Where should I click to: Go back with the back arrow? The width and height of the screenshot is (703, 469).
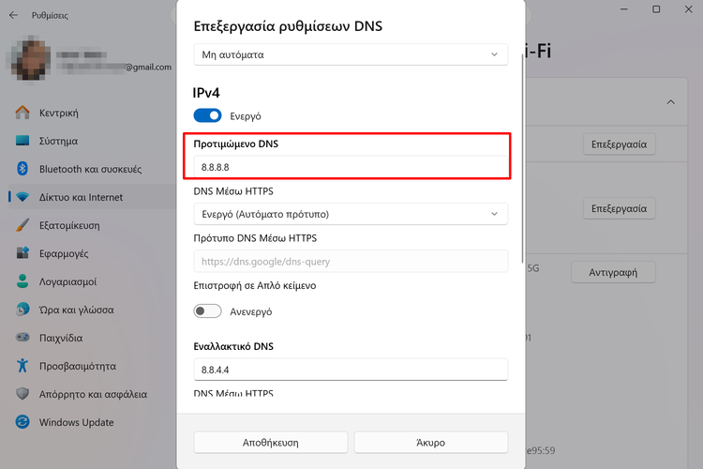(13, 15)
